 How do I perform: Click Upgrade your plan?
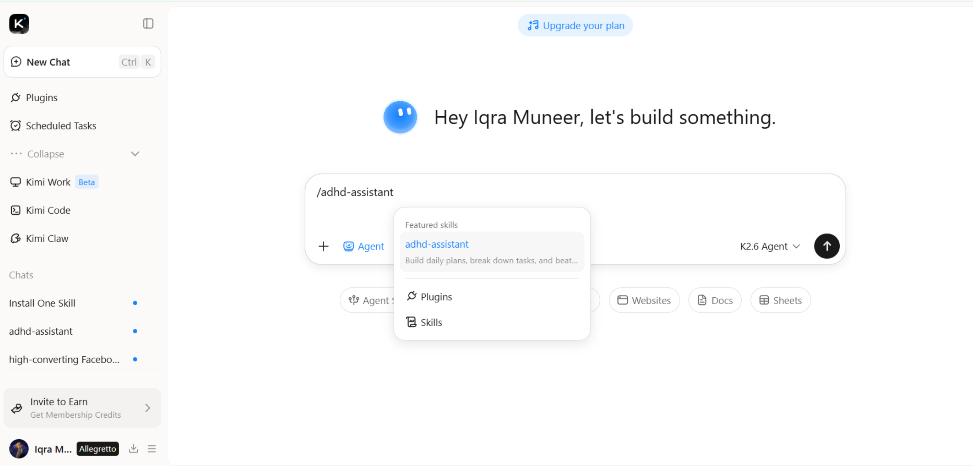coord(575,25)
